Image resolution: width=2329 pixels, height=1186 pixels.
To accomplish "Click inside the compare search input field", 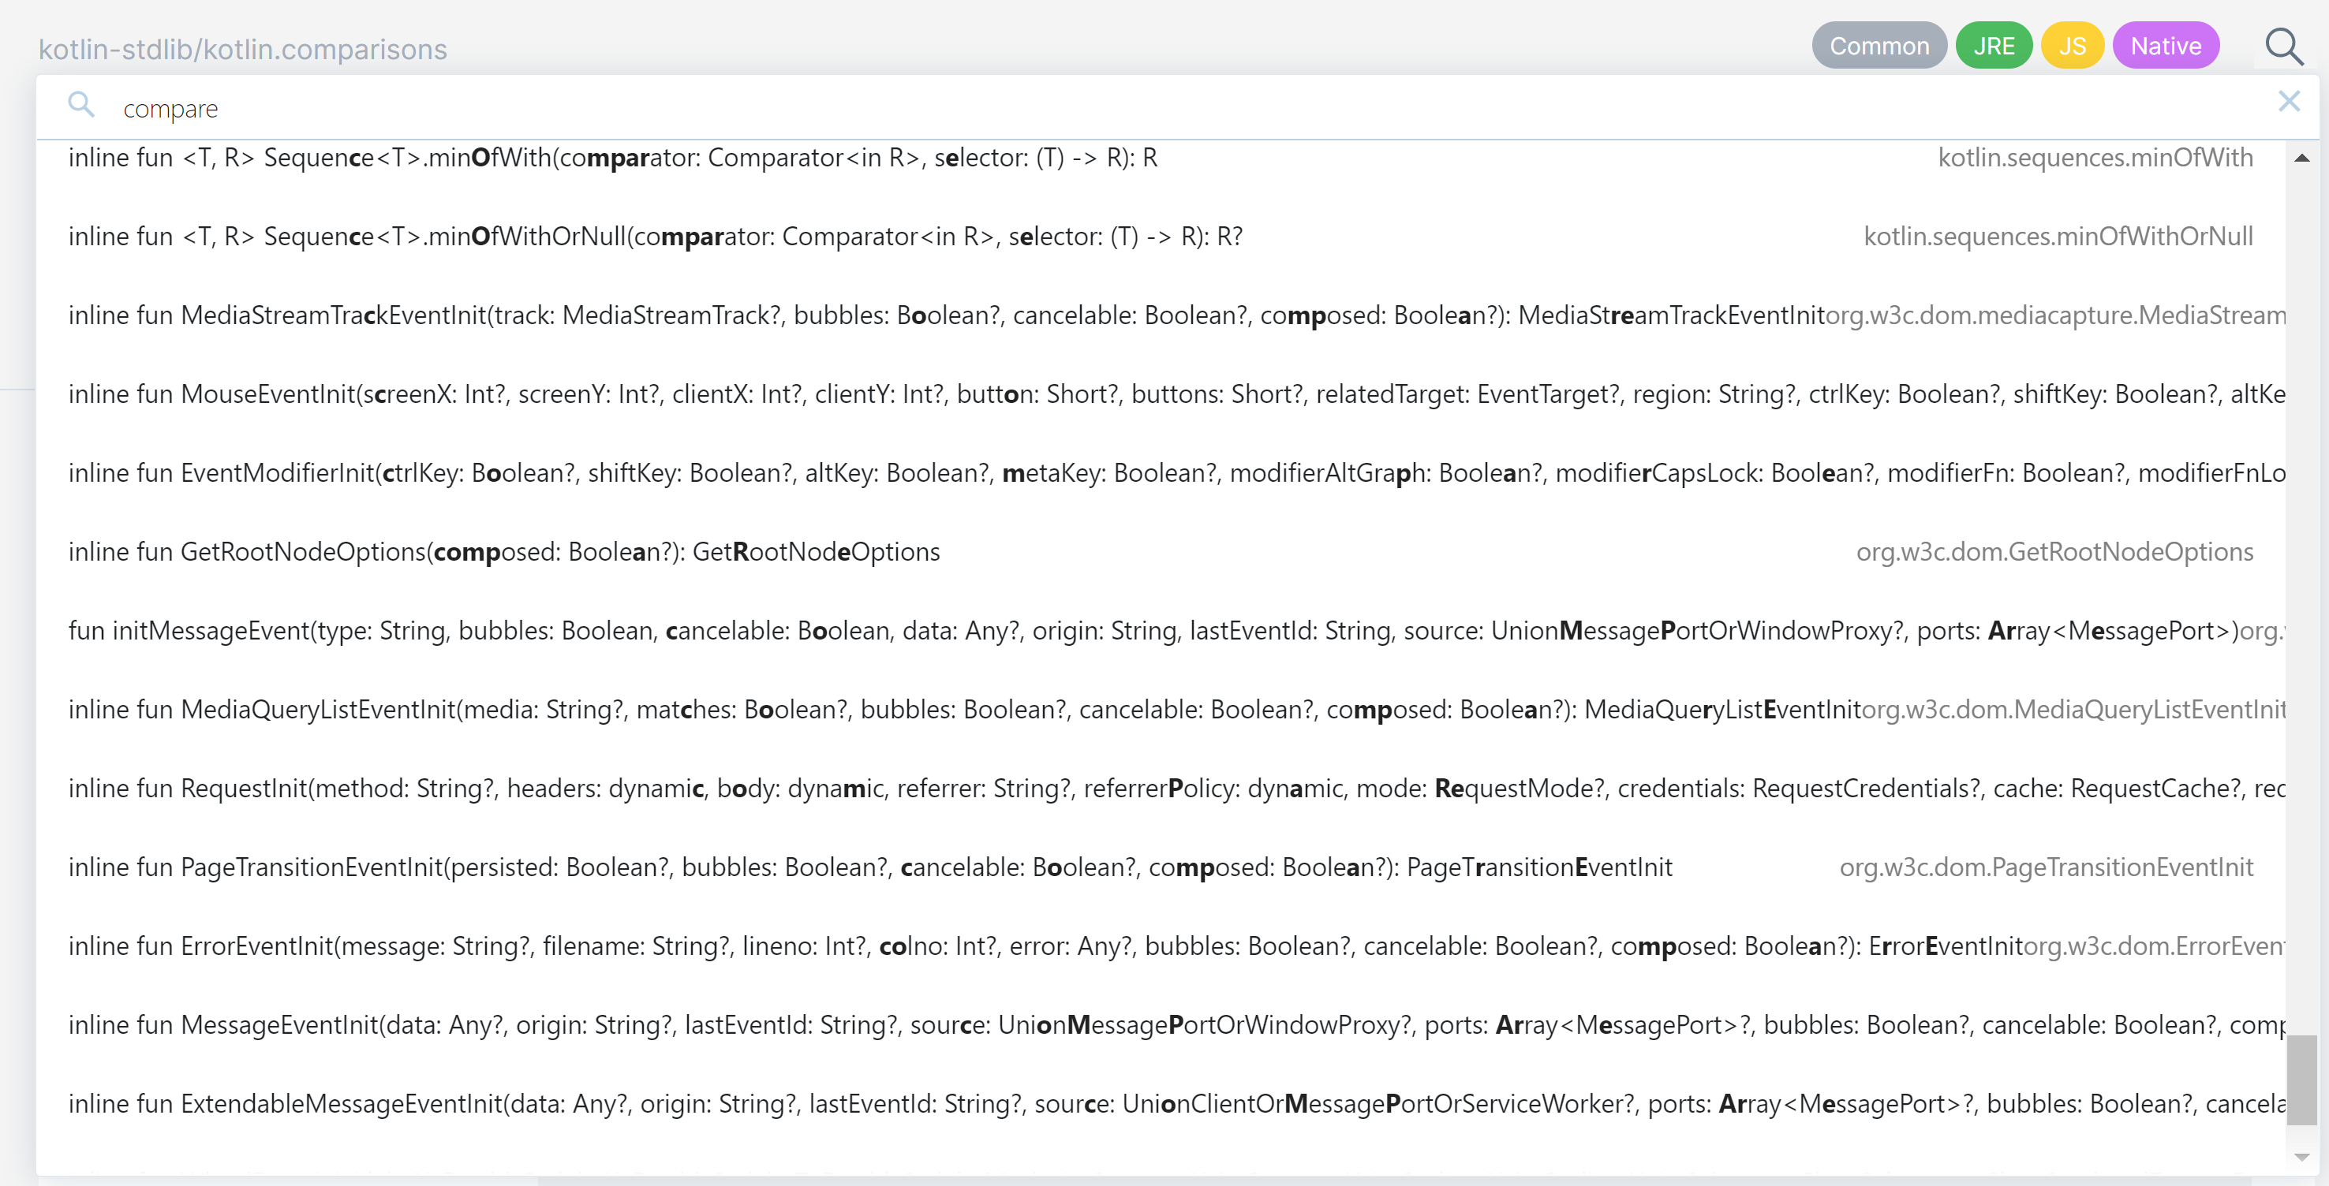I will [452, 107].
